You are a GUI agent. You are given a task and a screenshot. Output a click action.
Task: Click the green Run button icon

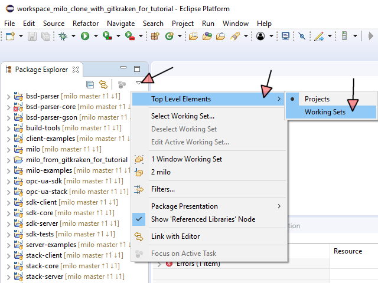85,36
